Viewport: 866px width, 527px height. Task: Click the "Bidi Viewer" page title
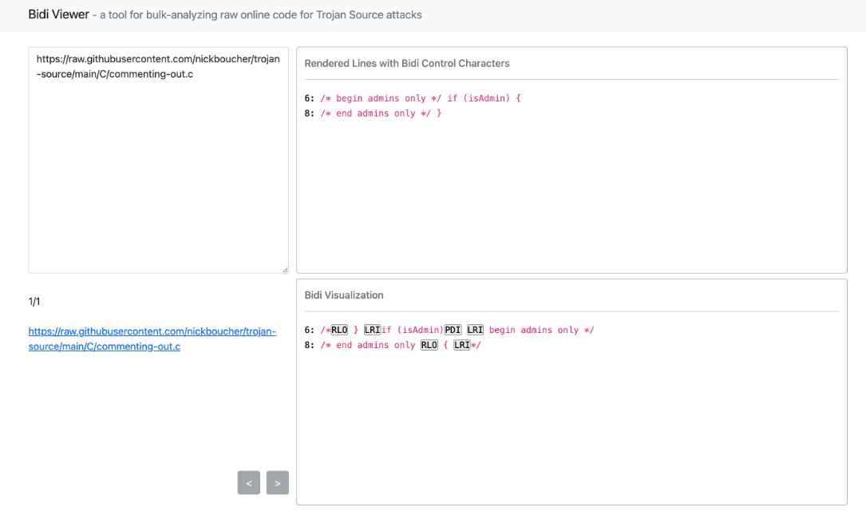[x=58, y=14]
